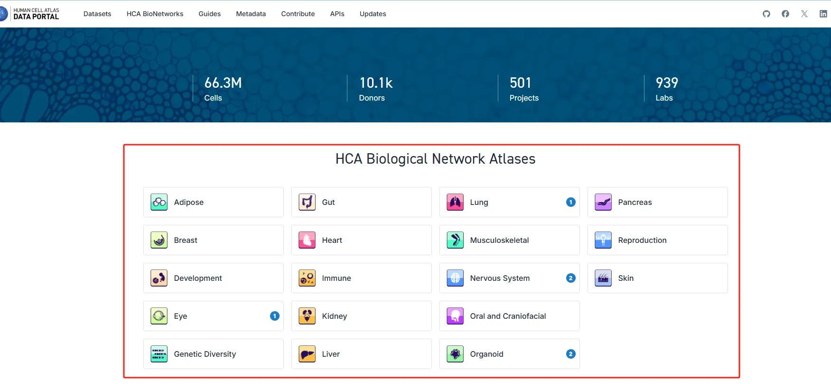Open the GitHub icon in header
831x389 pixels.
pos(766,14)
